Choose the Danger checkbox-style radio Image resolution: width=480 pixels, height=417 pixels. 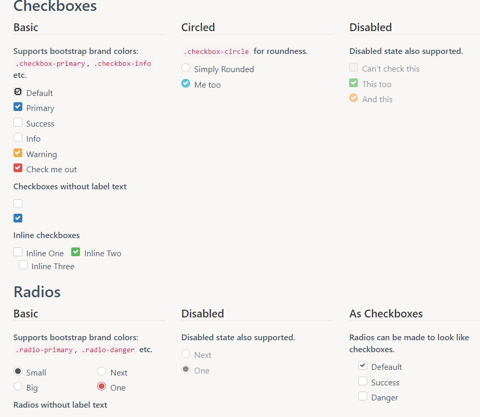coord(363,396)
